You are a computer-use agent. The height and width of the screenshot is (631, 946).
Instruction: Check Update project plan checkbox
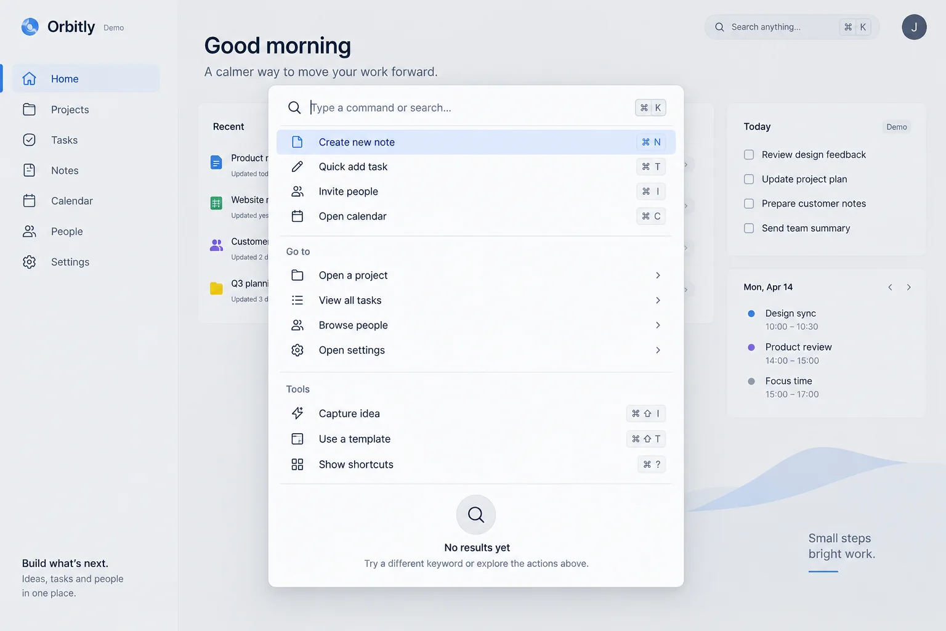click(749, 179)
